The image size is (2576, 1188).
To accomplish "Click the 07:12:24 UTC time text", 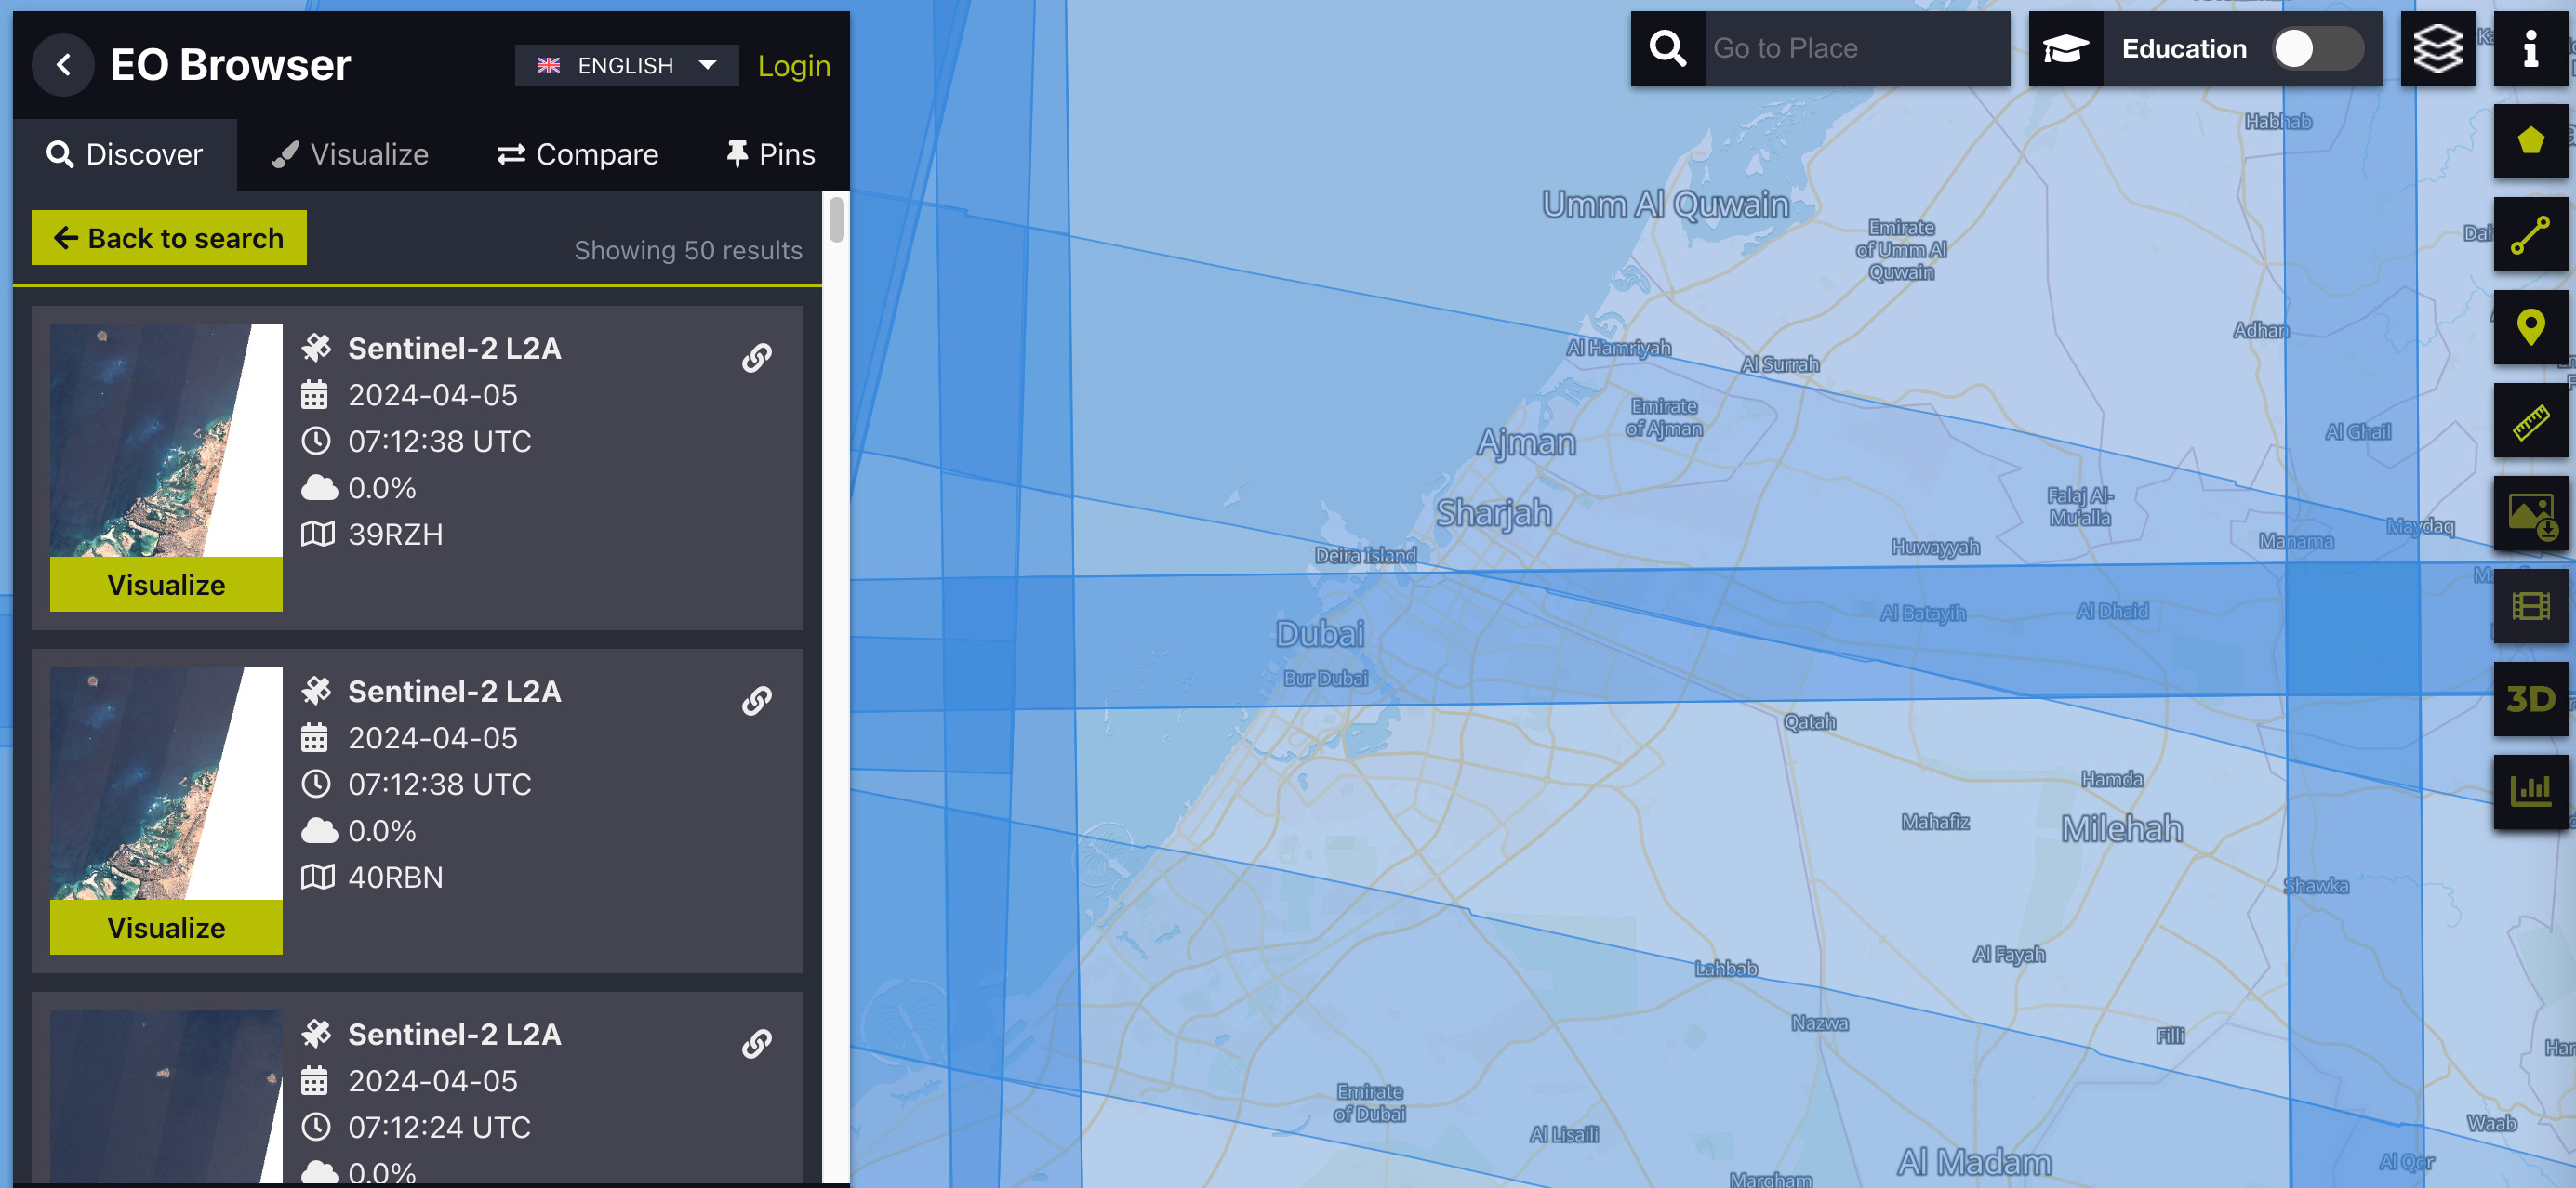I will point(439,1127).
